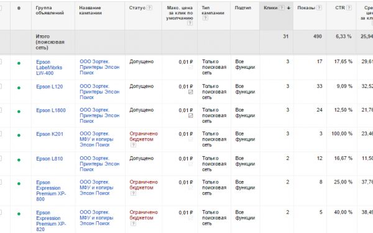Click green status dot of Expression Premium XP-820
The image size is (373, 233).
(x=19, y=214)
